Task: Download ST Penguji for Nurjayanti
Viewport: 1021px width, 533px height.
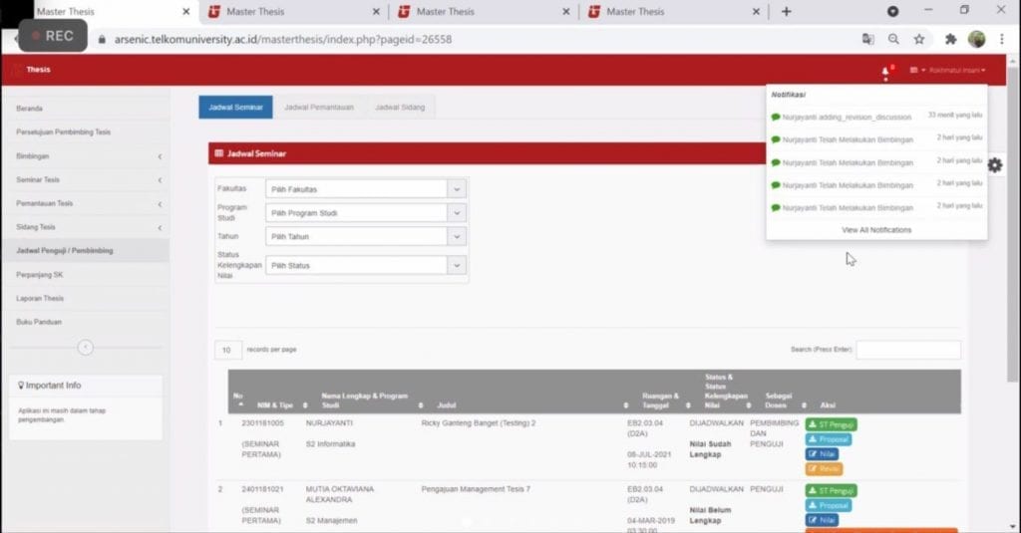Action: pos(831,424)
